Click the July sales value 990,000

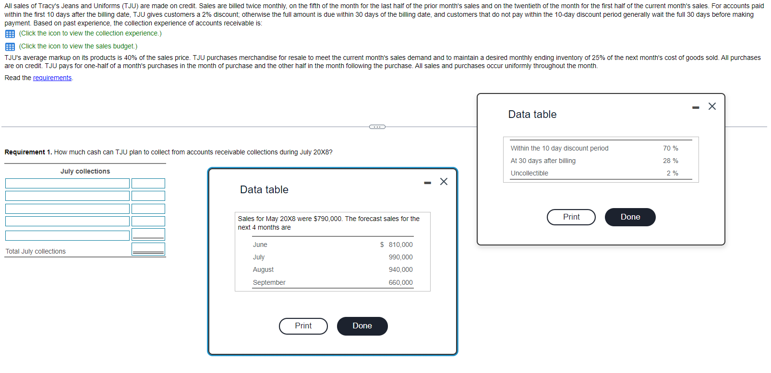pyautogui.click(x=401, y=257)
